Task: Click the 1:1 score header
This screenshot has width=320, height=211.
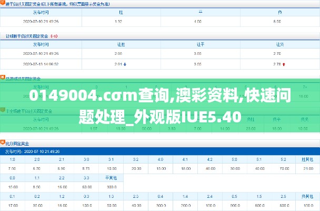Action: click(37, 178)
